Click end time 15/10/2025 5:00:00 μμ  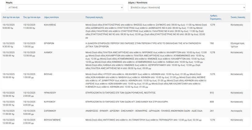point(29,112)
